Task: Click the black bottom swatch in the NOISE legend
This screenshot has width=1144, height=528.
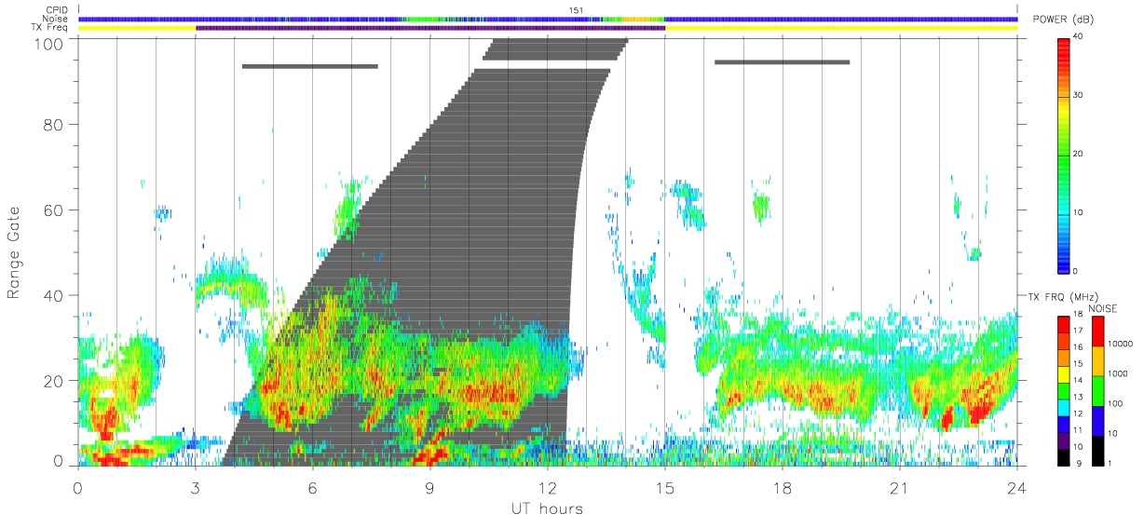Action: (x=1097, y=450)
